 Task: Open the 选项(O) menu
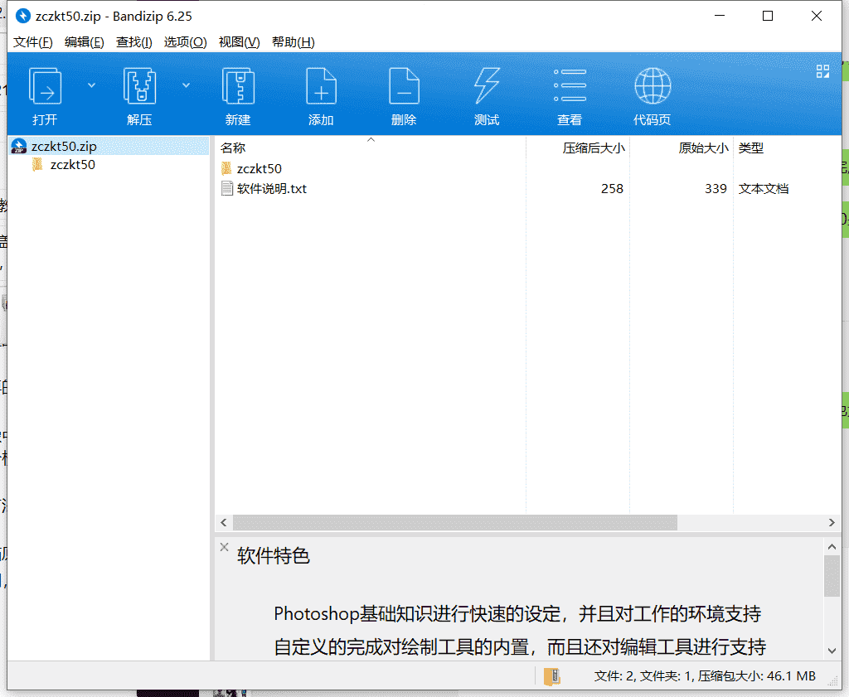pos(185,42)
